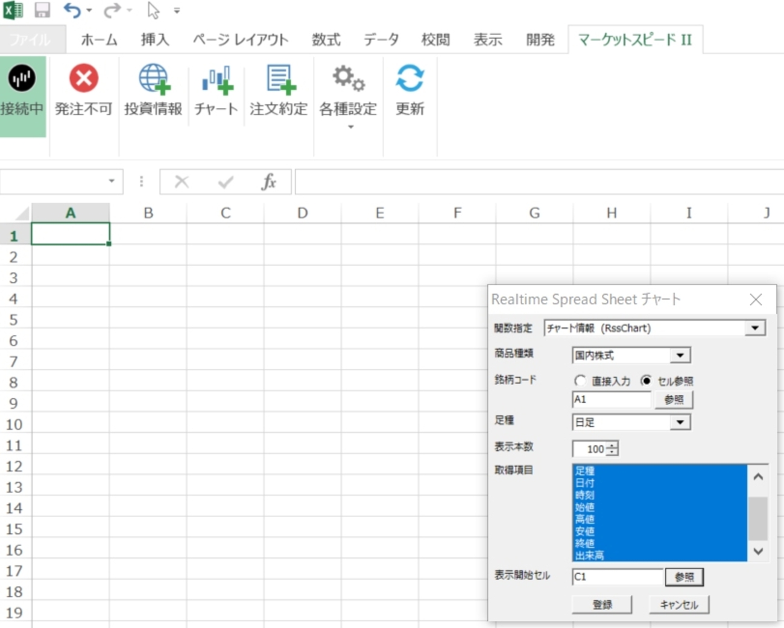Select the 直接入力 radio button
The height and width of the screenshot is (628, 784).
point(580,380)
